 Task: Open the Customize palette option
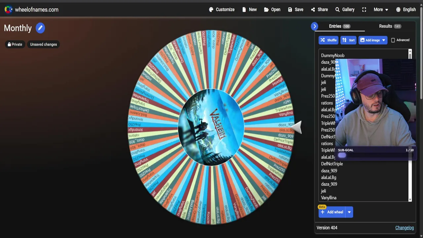click(x=222, y=10)
